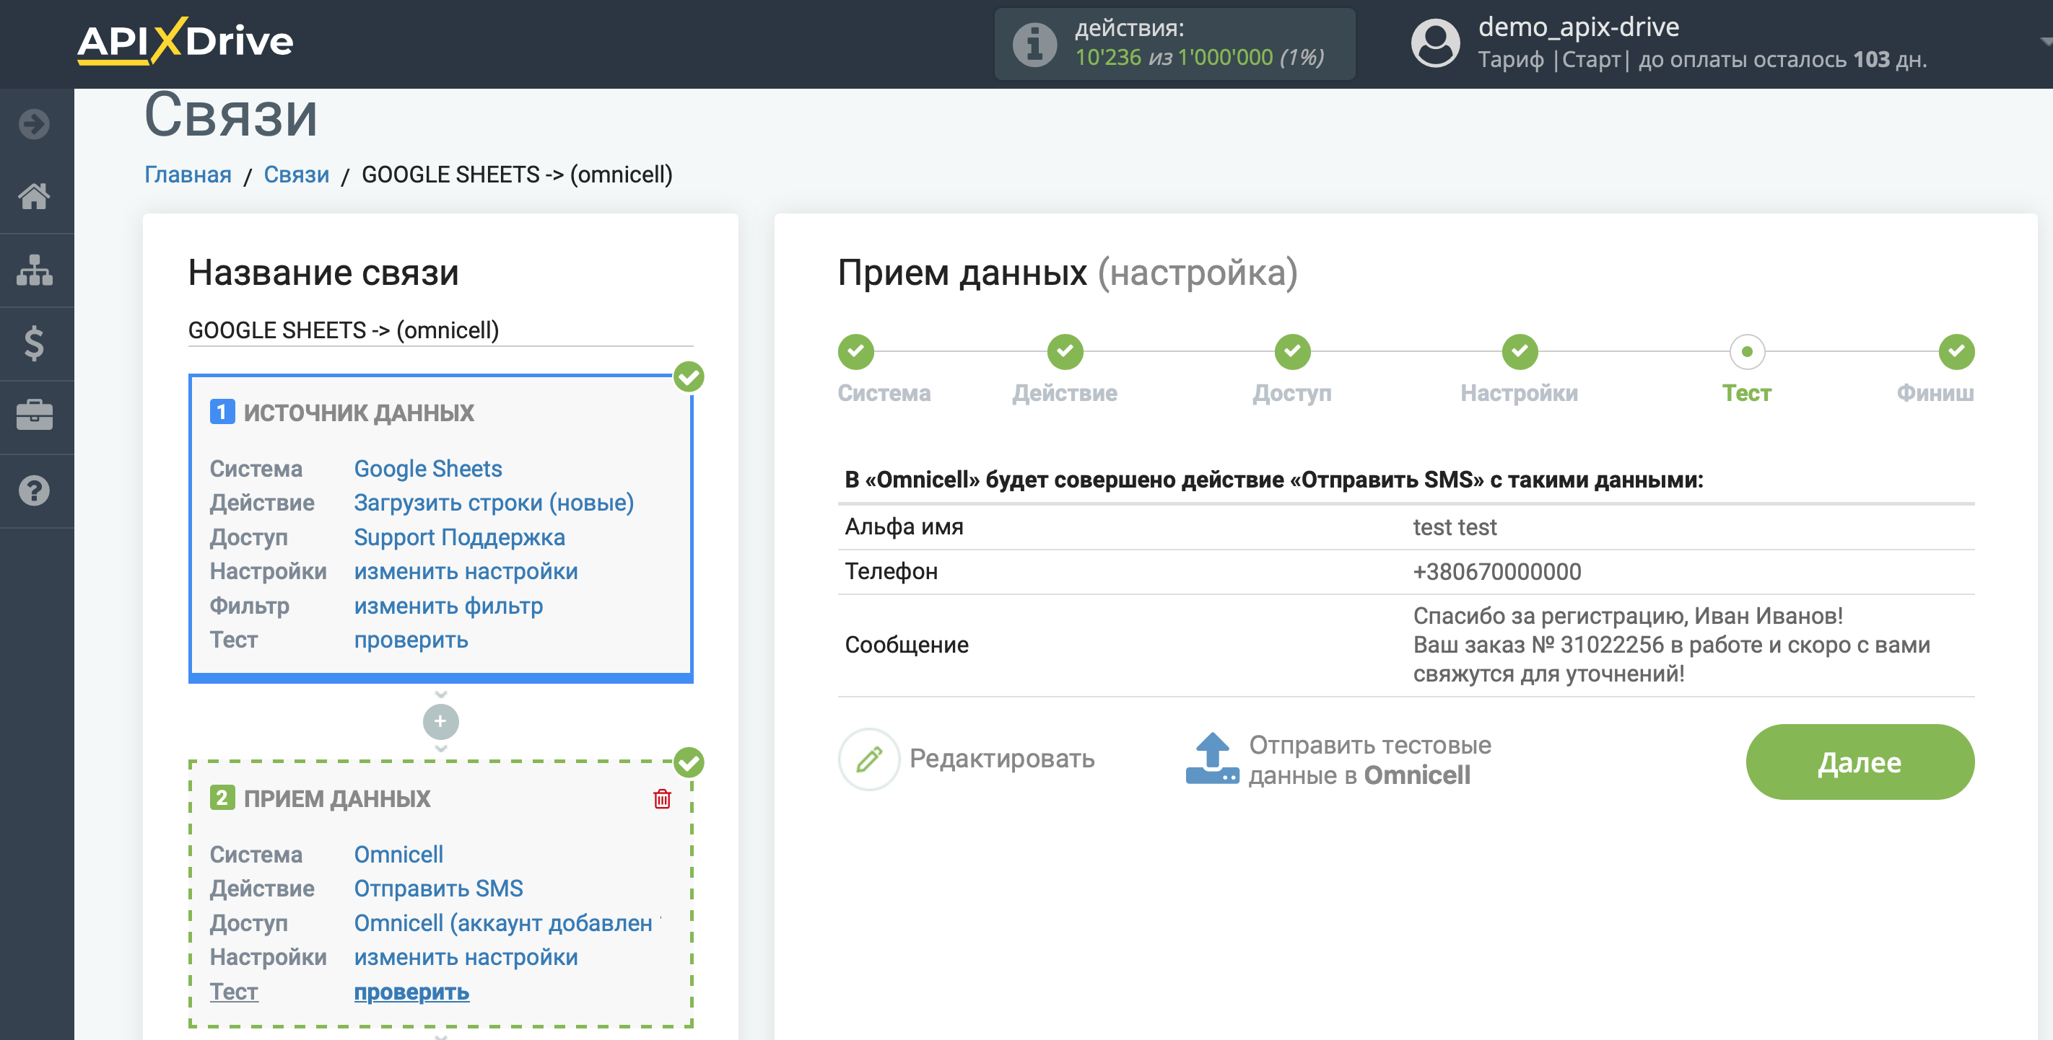Open the billing dollar icon in sidebar
The width and height of the screenshot is (2053, 1040).
pyautogui.click(x=34, y=343)
